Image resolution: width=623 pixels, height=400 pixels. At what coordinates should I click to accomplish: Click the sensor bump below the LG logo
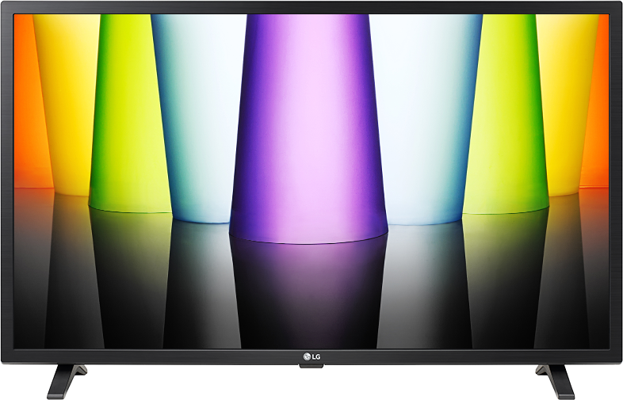311,365
